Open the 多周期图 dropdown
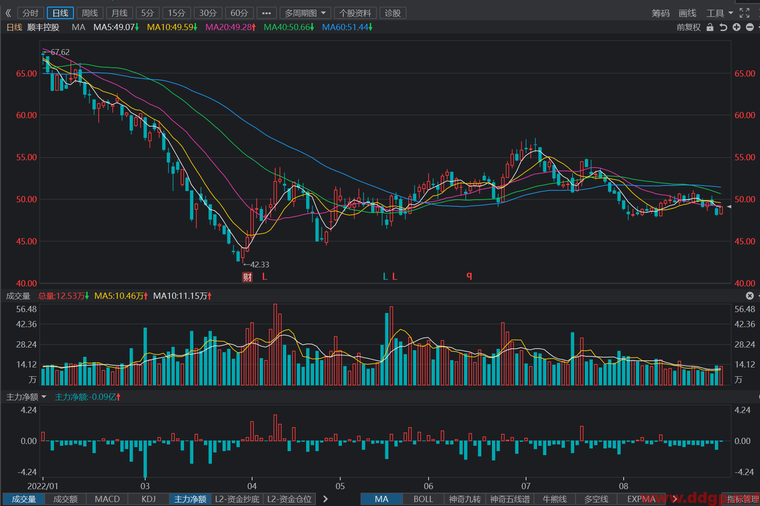The height and width of the screenshot is (506, 760). point(305,13)
